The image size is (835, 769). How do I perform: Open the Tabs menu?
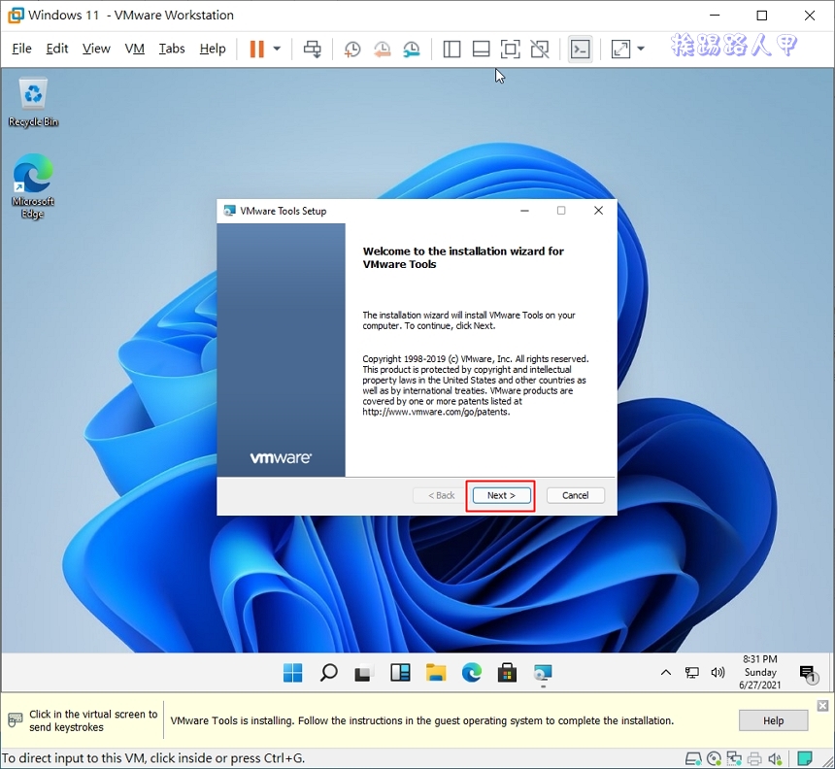172,48
